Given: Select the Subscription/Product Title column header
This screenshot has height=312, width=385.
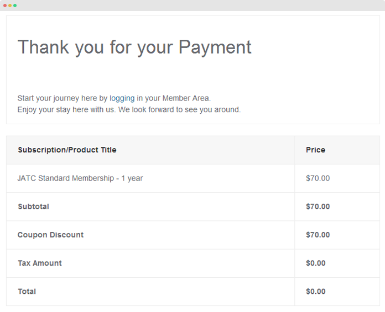Looking at the screenshot, I should point(67,150).
